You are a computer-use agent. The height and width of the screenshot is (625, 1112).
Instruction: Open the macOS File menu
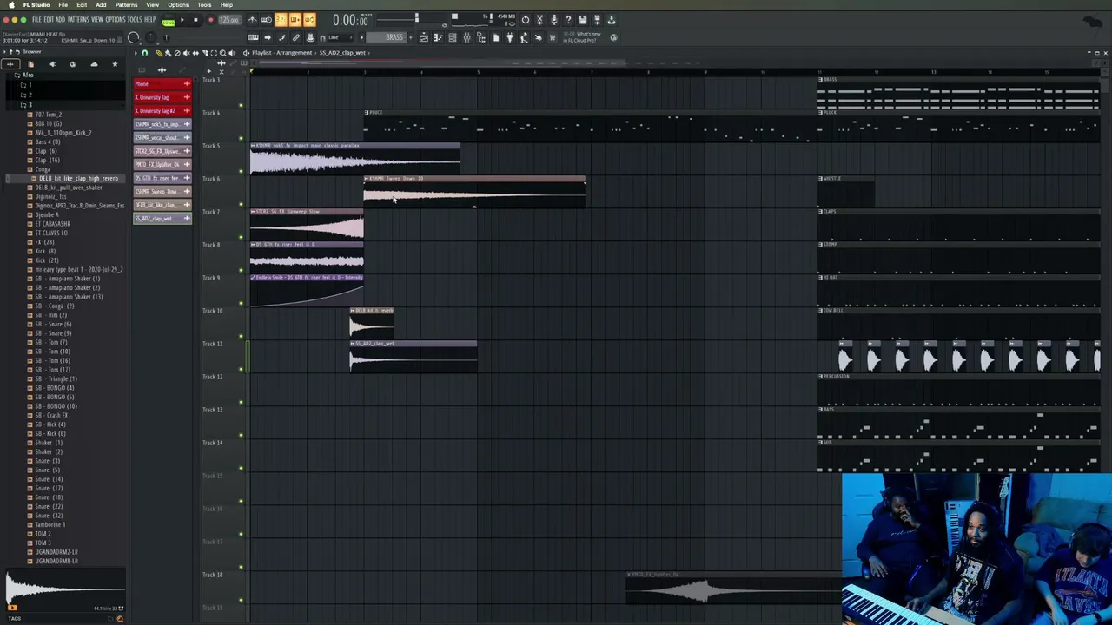click(63, 5)
